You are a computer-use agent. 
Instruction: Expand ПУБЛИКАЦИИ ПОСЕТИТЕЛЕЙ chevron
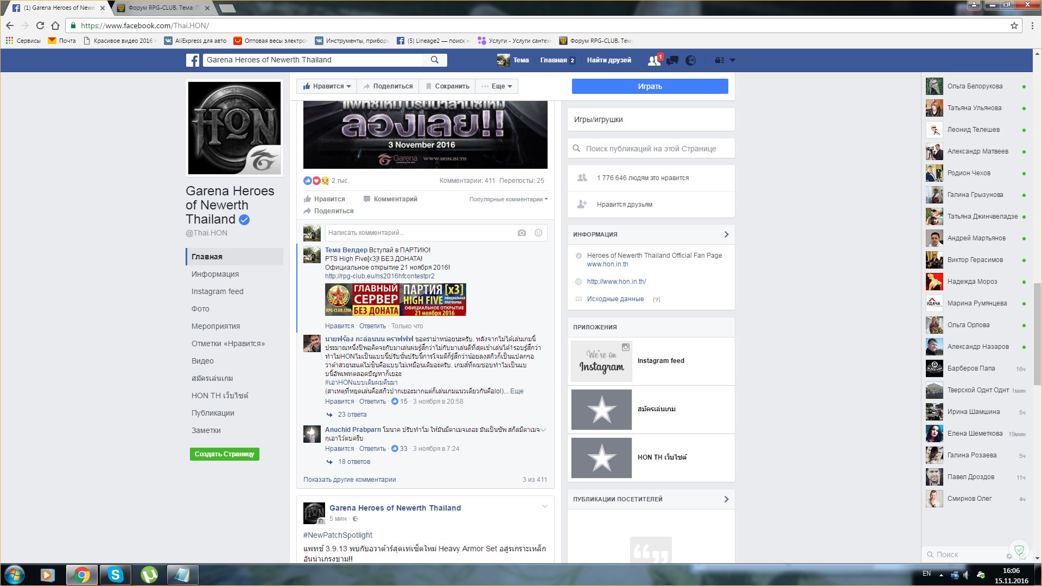coord(727,499)
